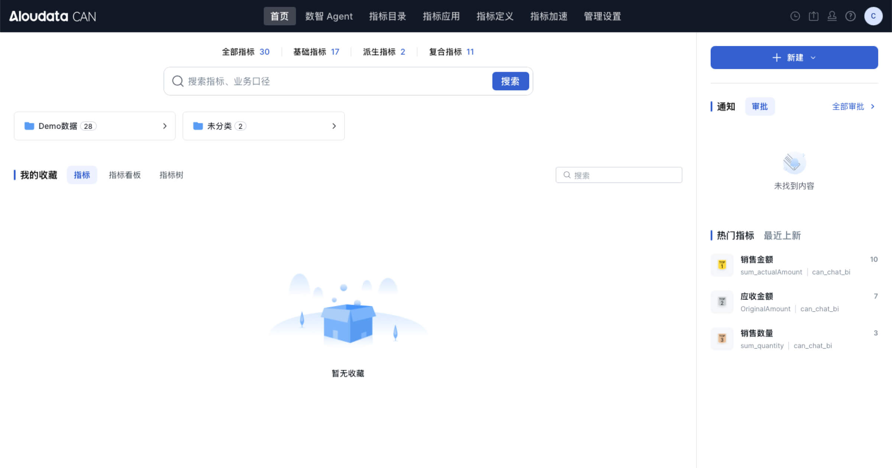Select the 热门指标 tab
The image size is (892, 468).
[735, 235]
